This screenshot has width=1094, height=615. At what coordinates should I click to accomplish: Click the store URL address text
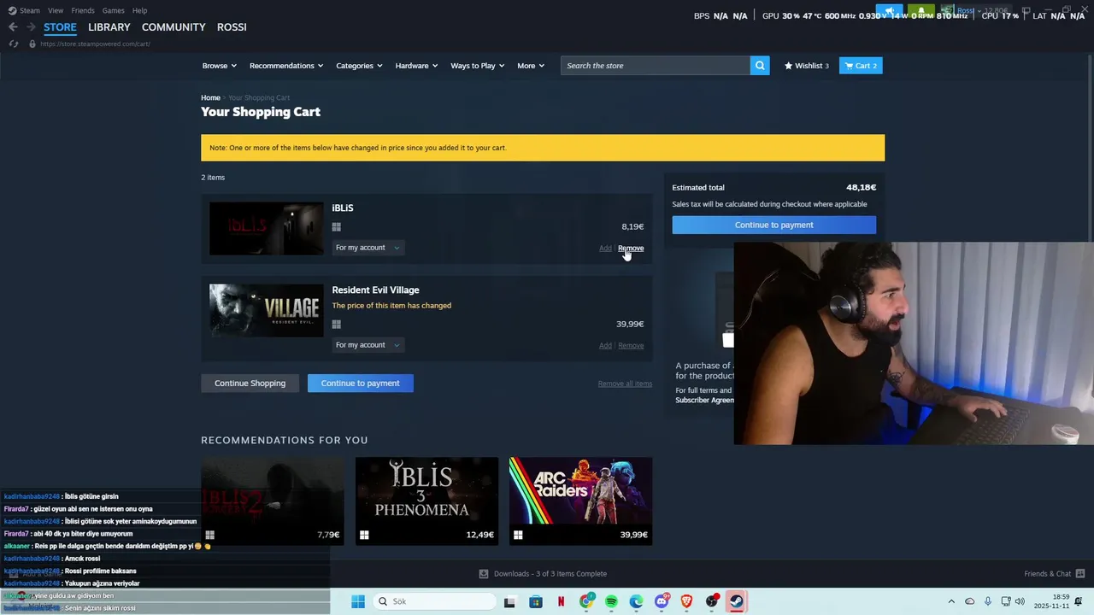[95, 44]
